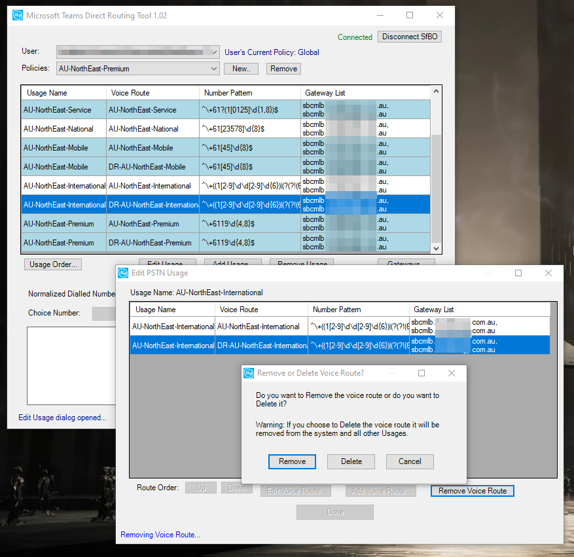This screenshot has width=574, height=557.
Task: Click Voice Route column header in main table
Action: (x=152, y=93)
